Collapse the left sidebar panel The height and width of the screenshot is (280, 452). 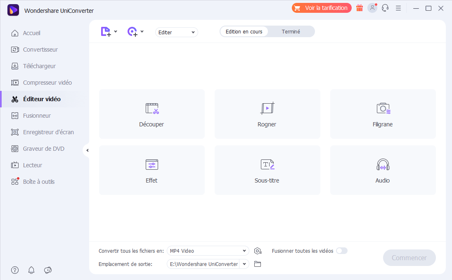pyautogui.click(x=87, y=150)
